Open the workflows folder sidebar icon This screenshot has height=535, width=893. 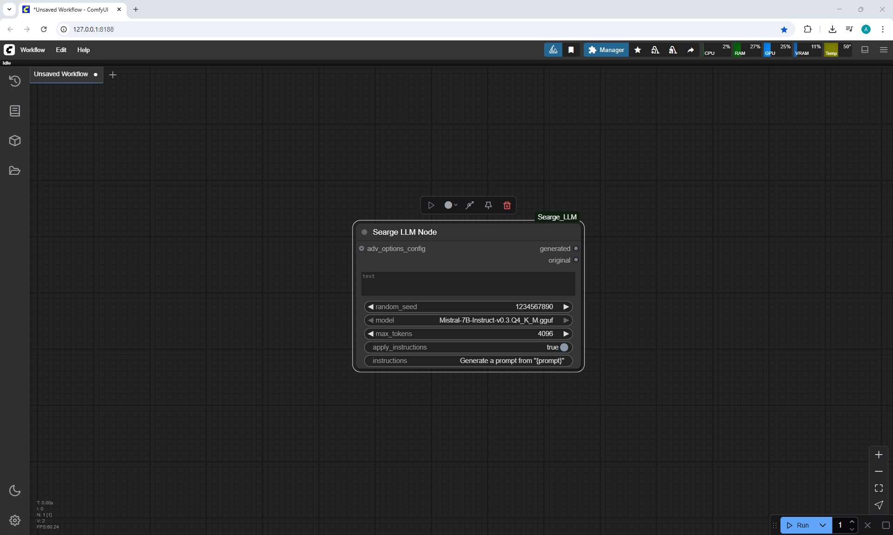pos(15,171)
